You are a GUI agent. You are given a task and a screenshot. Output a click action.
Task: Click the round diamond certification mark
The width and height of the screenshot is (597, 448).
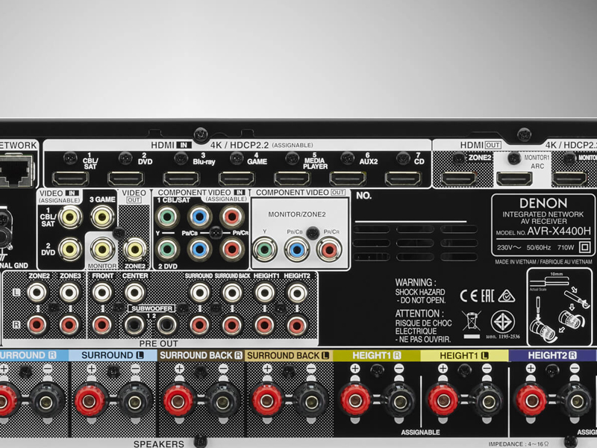[x=502, y=322]
